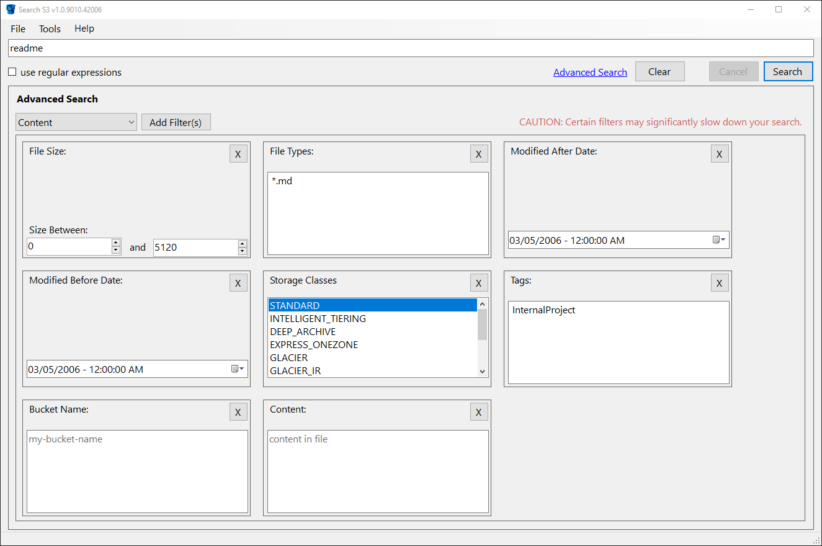Select STANDARD storage class
The image size is (822, 546).
click(x=373, y=305)
